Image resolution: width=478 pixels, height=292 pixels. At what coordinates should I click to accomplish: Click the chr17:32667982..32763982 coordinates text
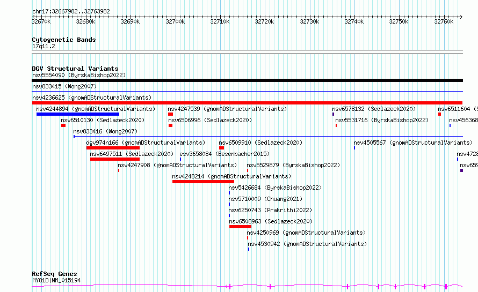(71, 11)
